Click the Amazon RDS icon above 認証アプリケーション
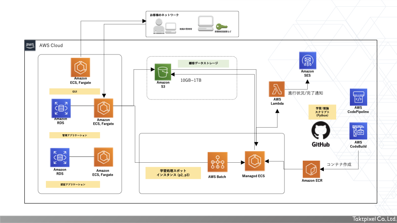The height and width of the screenshot is (223, 397). pyautogui.click(x=60, y=157)
